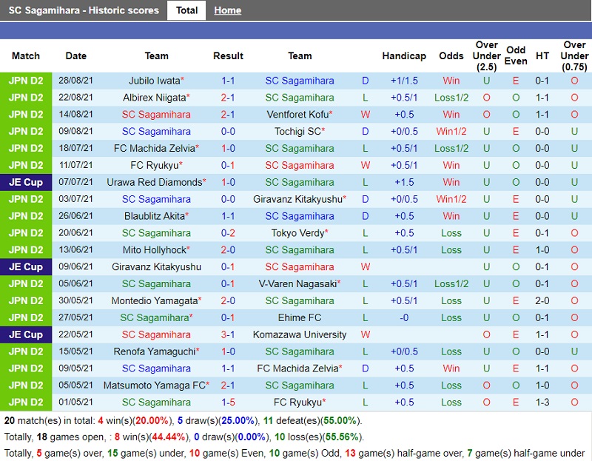Screen dimensions: 592x461
Task: Click the 3-1 result versus Komazawa University
Action: point(228,335)
